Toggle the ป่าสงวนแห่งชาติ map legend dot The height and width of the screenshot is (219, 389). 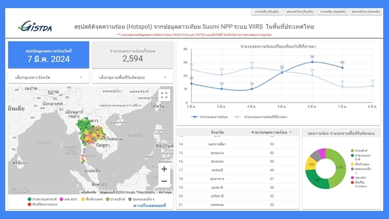[30, 199]
